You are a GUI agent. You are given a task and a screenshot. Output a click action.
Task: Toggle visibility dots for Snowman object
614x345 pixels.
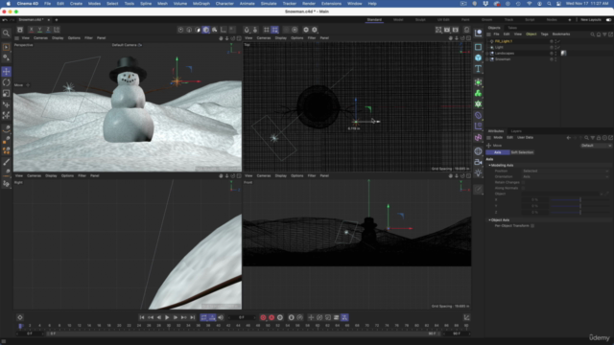coord(555,59)
